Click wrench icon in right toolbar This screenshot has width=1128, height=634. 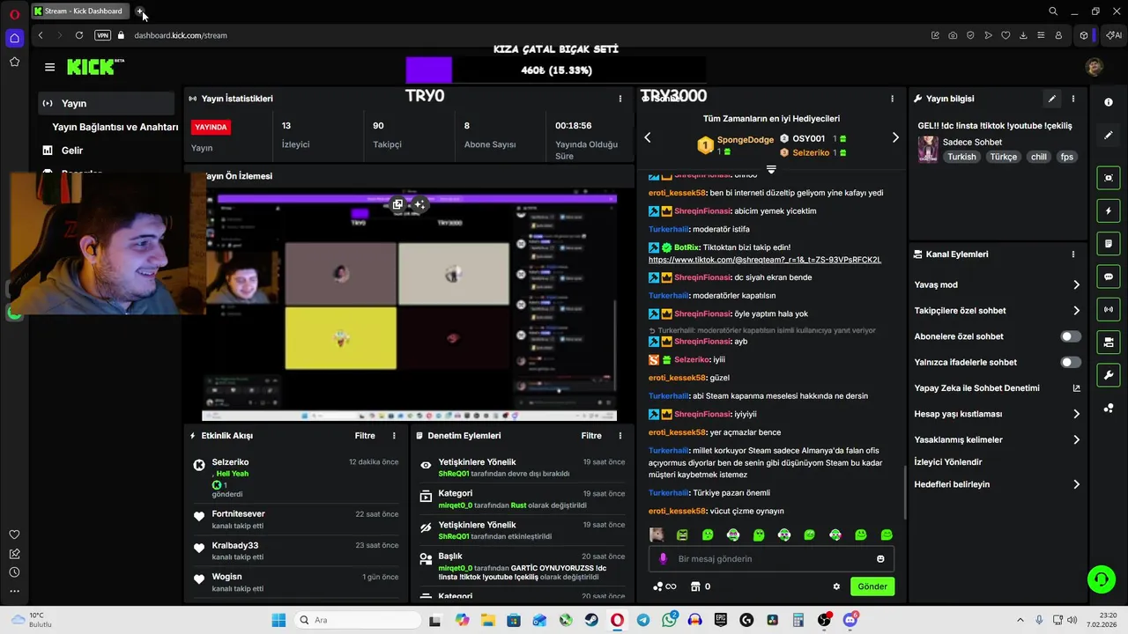pos(1109,375)
